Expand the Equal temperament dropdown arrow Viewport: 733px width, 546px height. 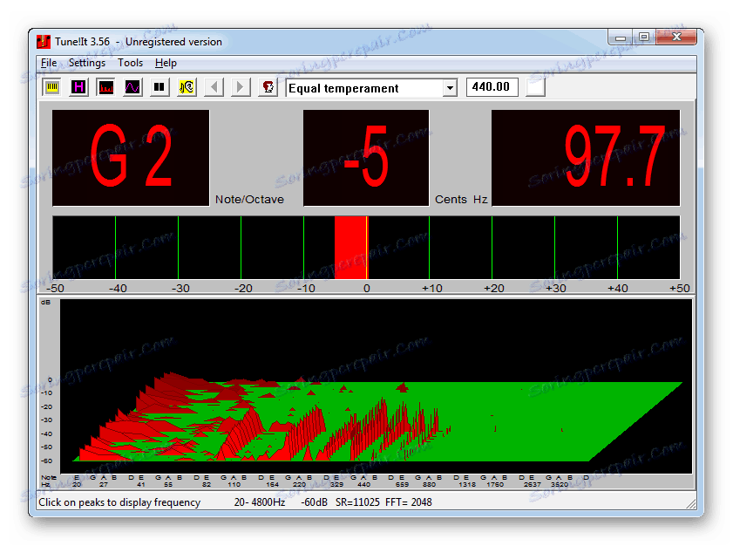(x=450, y=88)
